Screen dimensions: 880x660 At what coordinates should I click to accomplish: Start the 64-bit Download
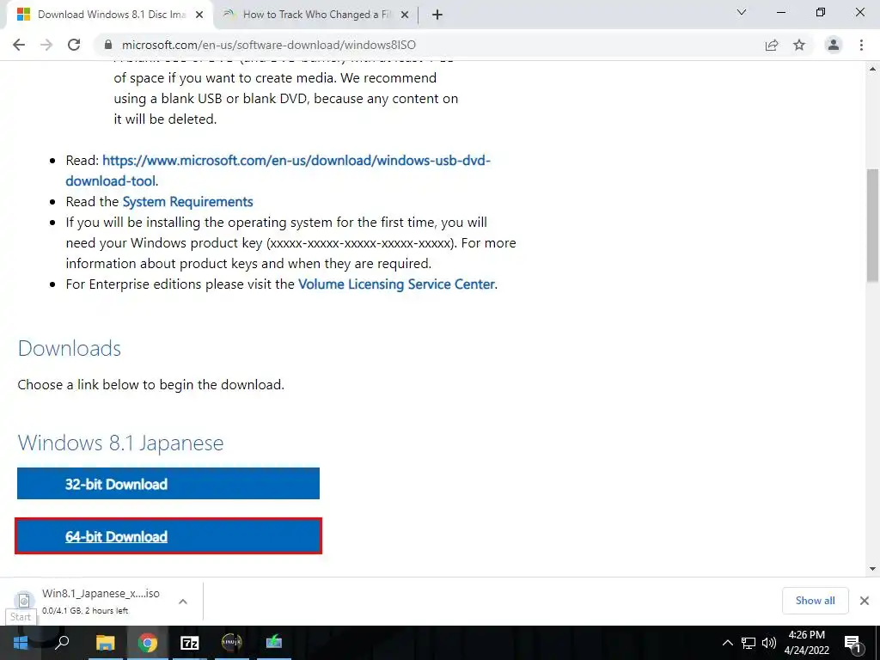point(168,536)
